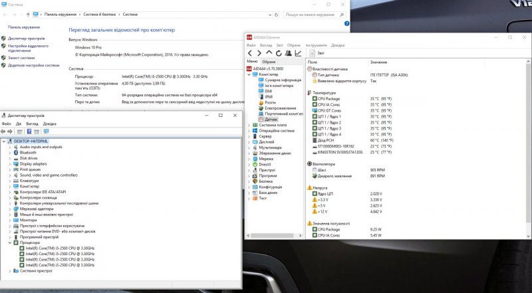Click the AIDA64 back arrow icon

coord(250,53)
